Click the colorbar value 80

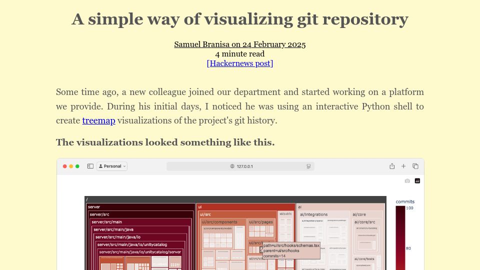(x=408, y=248)
